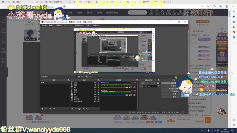
Task: Show hidden tray icons chevron on taskbar
Action: 202,130
